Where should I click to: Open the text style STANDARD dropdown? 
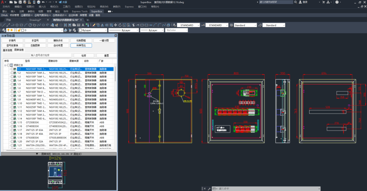(x=188, y=25)
